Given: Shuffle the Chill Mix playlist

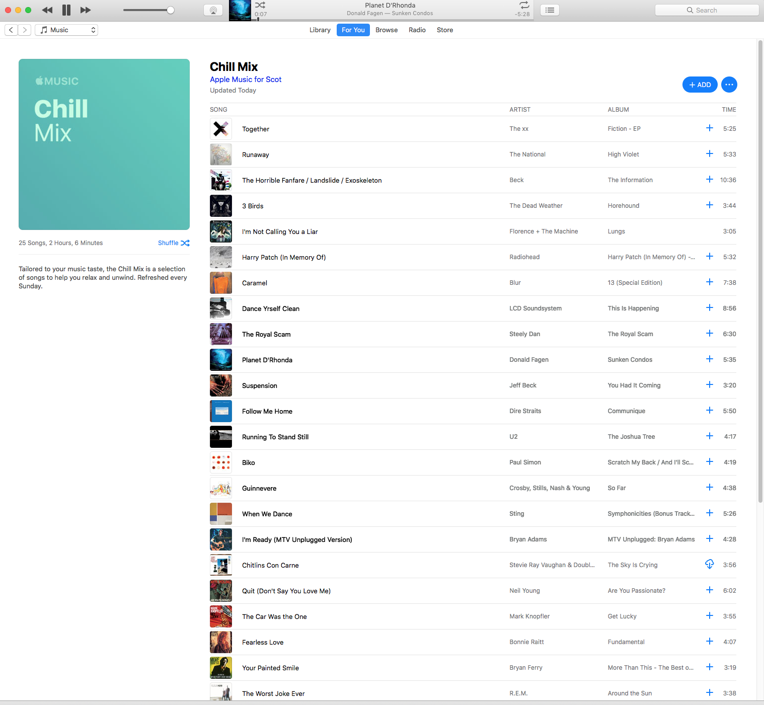Looking at the screenshot, I should click(174, 243).
